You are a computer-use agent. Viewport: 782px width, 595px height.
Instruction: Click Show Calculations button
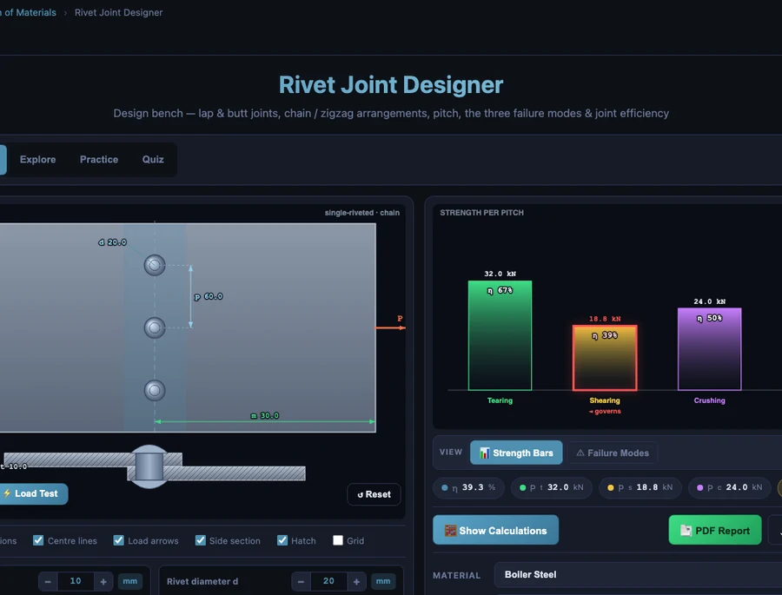(x=496, y=530)
